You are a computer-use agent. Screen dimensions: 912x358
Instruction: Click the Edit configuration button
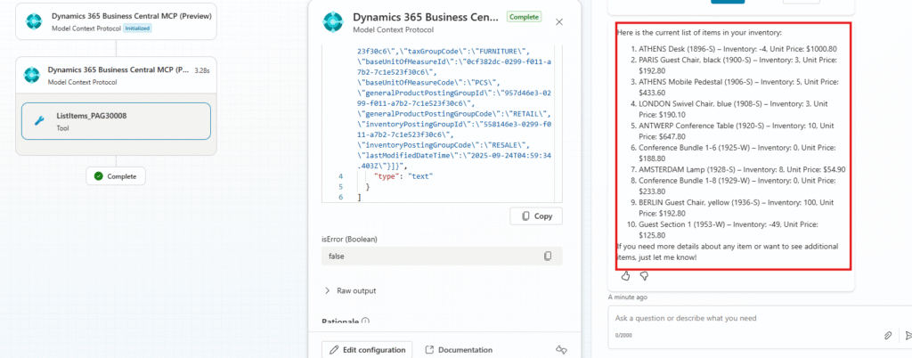coord(367,350)
